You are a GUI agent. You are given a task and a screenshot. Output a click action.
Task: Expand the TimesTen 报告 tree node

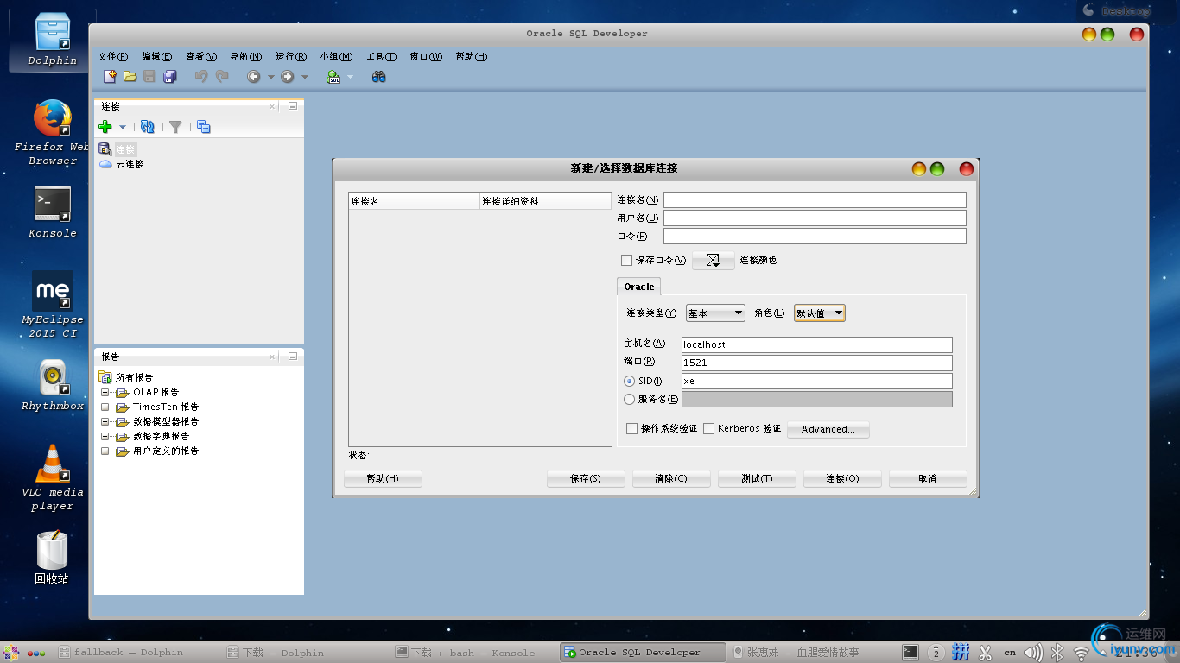[x=105, y=407]
